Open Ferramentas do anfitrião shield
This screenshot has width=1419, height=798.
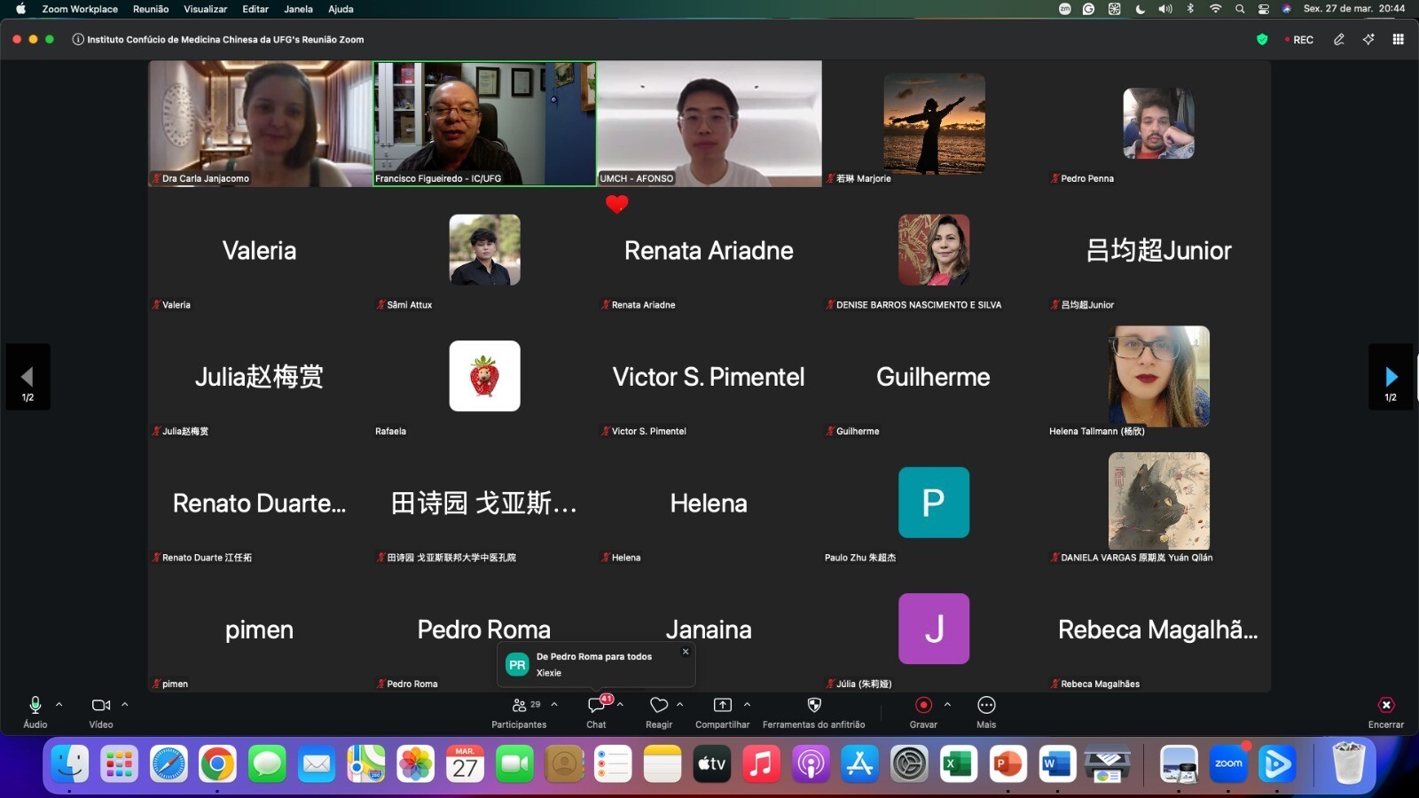pyautogui.click(x=813, y=706)
